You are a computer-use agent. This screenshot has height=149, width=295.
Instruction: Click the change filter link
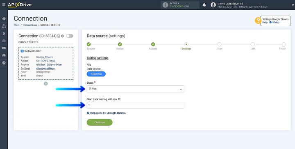point(43,72)
